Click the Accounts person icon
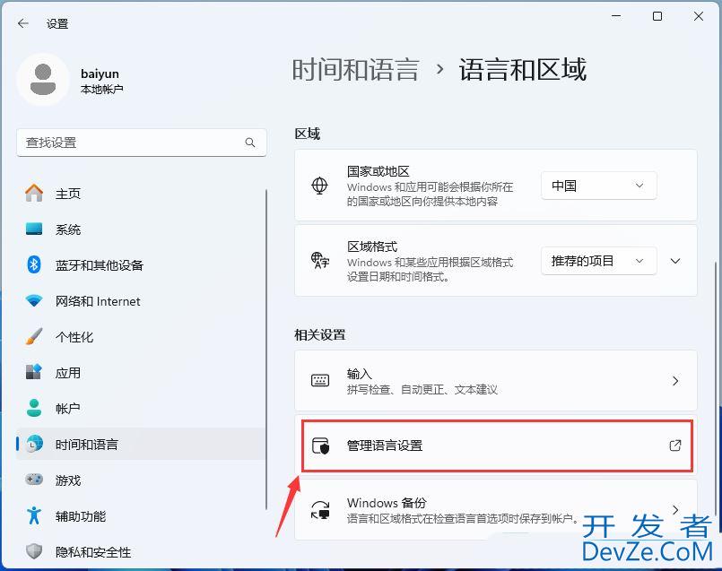 click(34, 408)
